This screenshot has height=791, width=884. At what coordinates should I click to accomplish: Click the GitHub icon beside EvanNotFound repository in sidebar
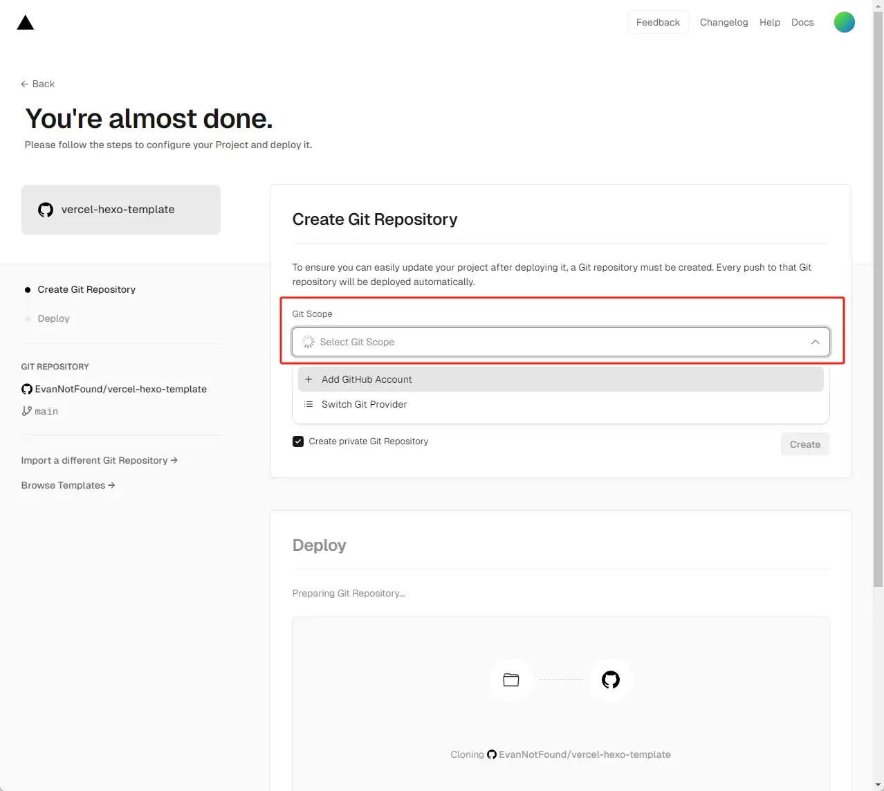point(27,389)
